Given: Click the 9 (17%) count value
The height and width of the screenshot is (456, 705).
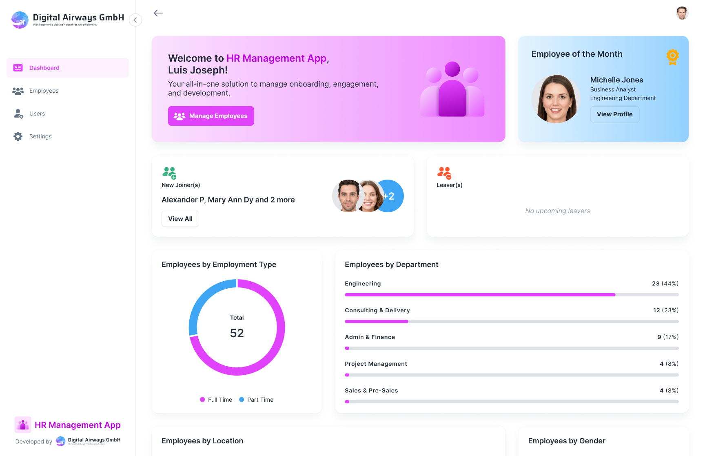Looking at the screenshot, I should [x=668, y=337].
